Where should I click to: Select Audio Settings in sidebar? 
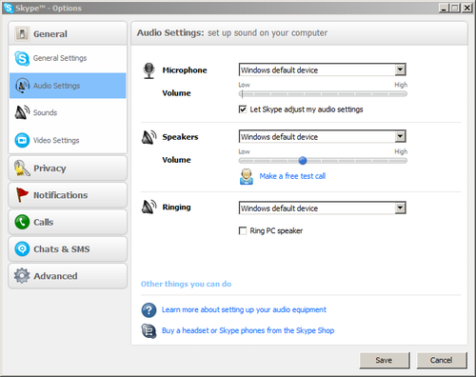click(68, 86)
